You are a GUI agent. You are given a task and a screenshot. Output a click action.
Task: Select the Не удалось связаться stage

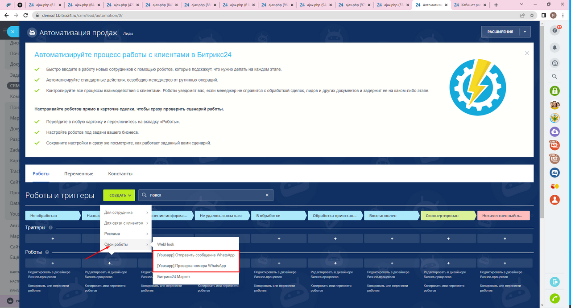[x=222, y=215]
